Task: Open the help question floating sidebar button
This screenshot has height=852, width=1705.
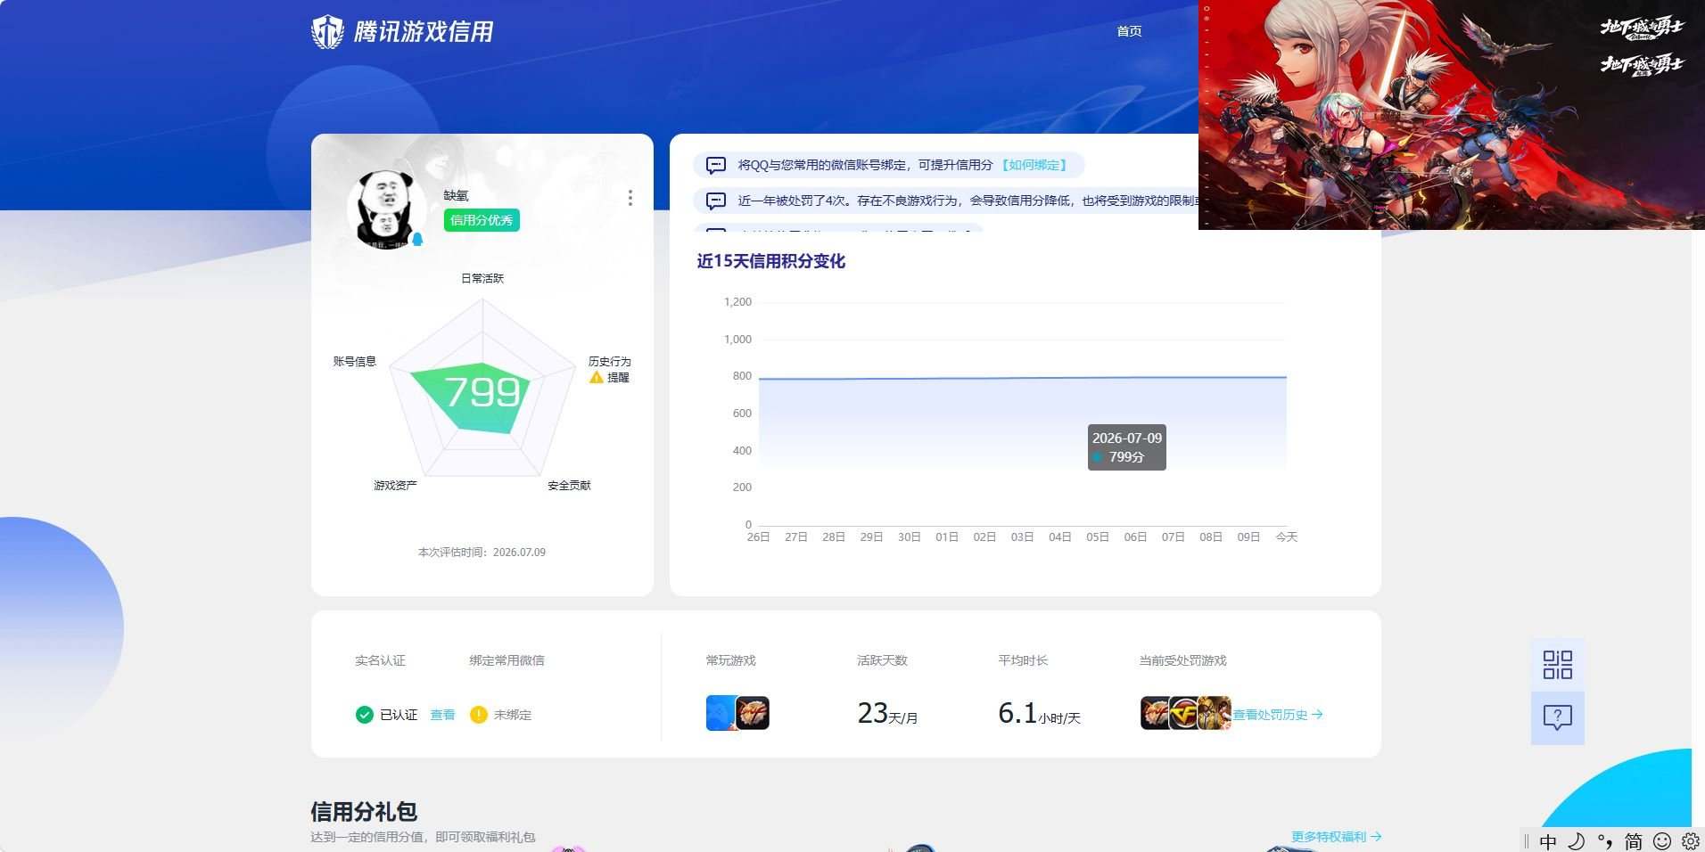Action: click(1558, 717)
